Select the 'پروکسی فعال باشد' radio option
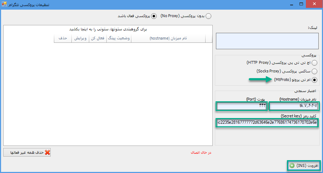The width and height of the screenshot is (323, 173). [154, 16]
